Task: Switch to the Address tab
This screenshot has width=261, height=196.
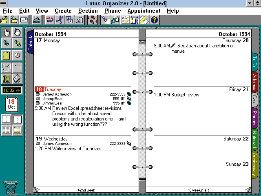Action: pyautogui.click(x=254, y=82)
